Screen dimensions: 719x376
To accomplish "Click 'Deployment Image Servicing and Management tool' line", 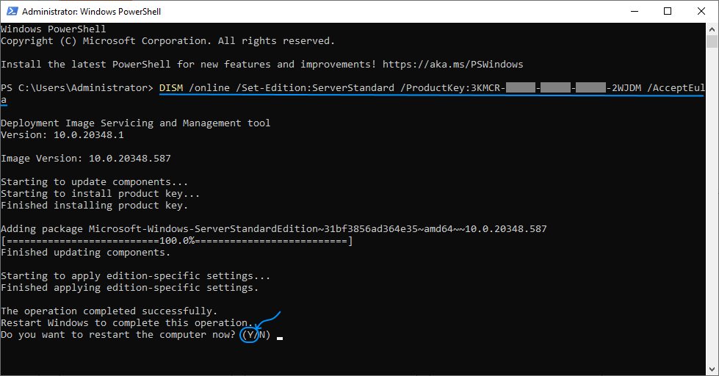I will pos(136,123).
